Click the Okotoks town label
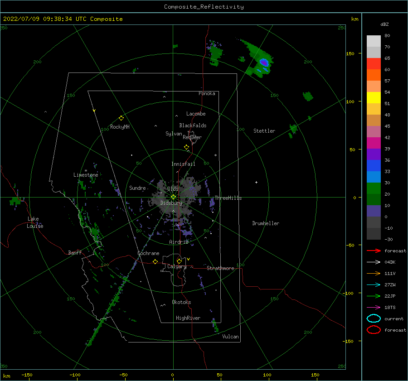408x381 pixels. click(x=181, y=302)
